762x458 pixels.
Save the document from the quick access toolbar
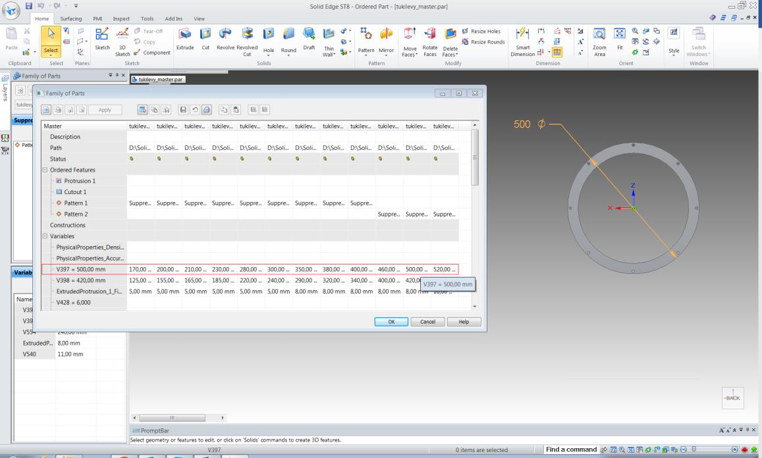tap(29, 6)
